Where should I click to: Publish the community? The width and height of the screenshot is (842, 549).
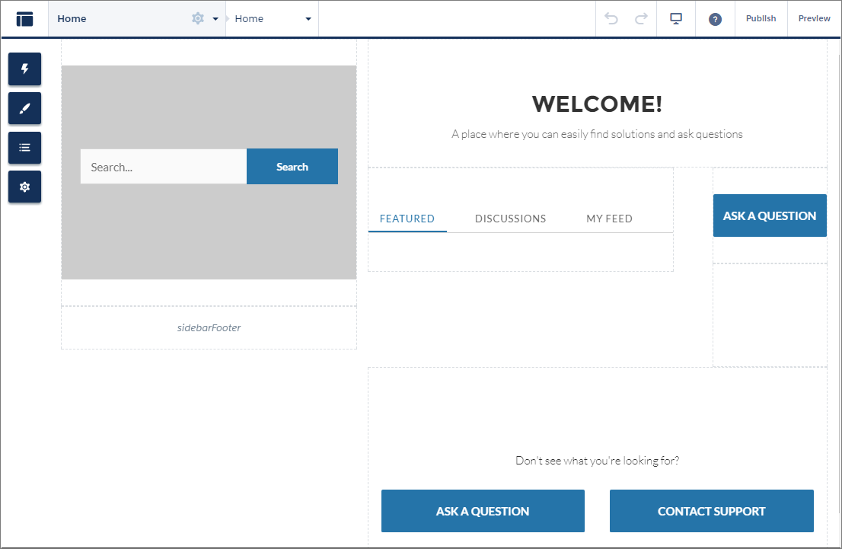[x=761, y=18]
